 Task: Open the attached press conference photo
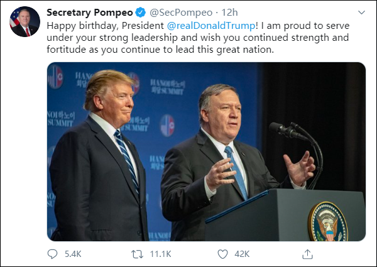coord(206,151)
